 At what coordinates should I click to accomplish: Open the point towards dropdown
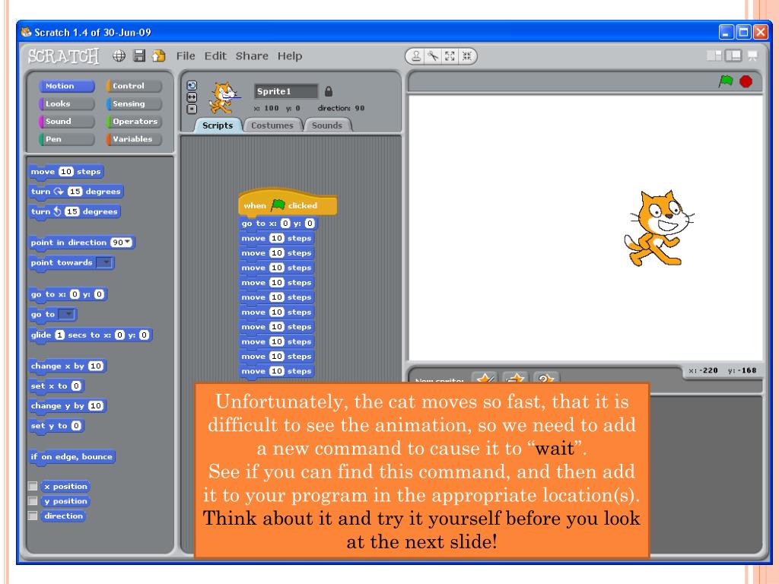point(104,262)
